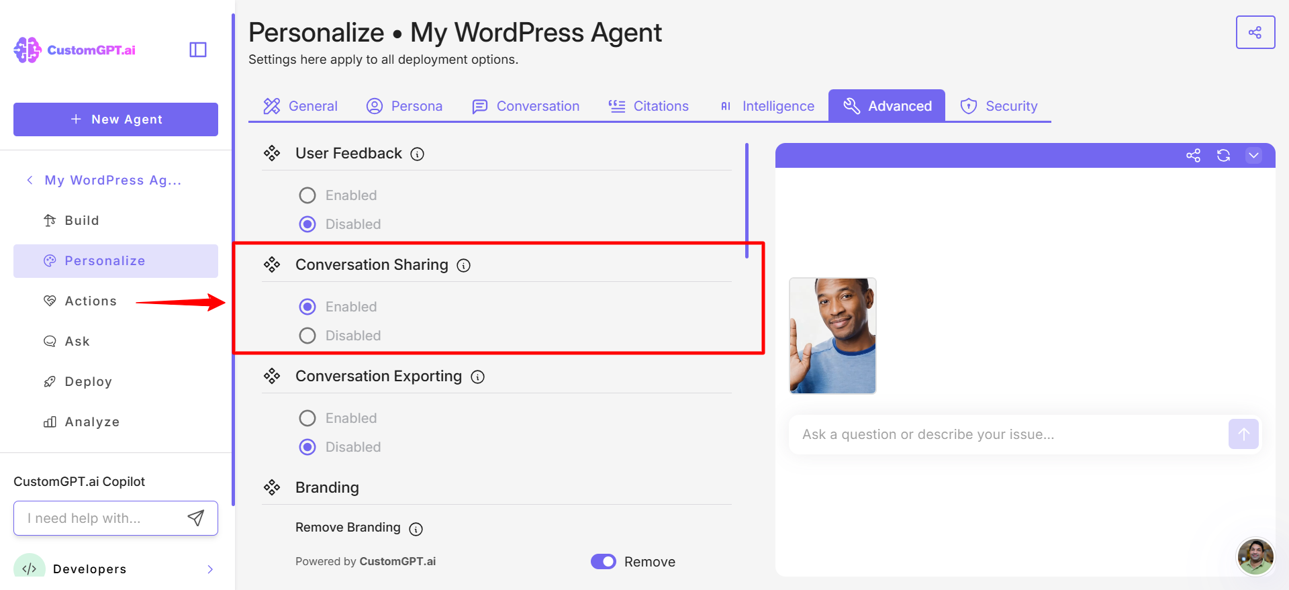Open the Deploy menu item

115,382
